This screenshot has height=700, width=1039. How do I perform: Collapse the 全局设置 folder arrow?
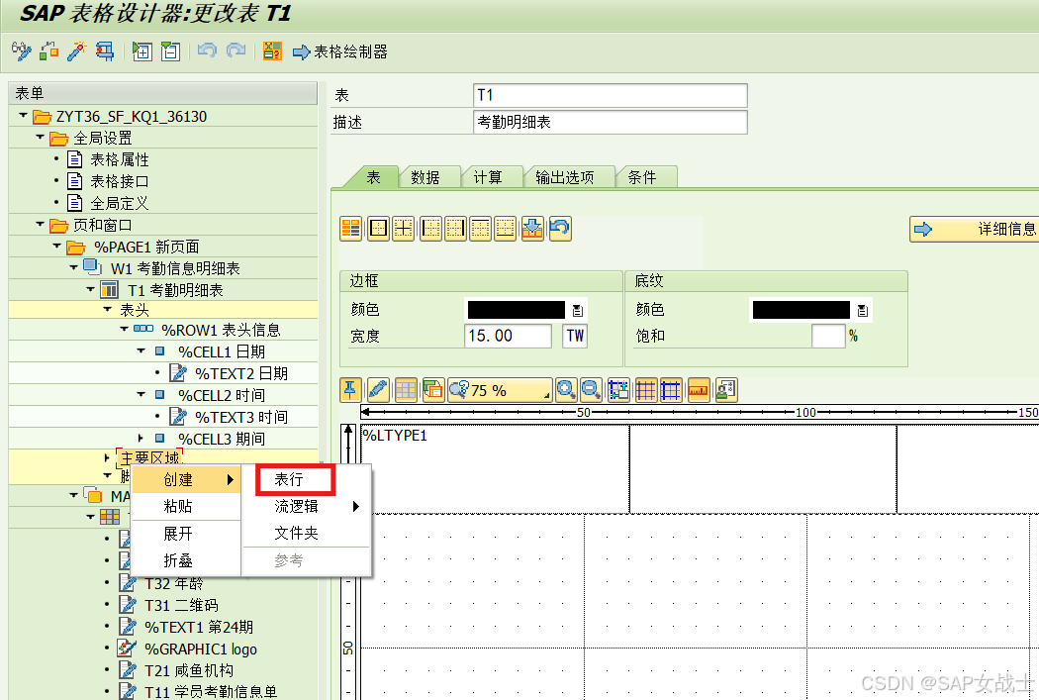point(40,138)
